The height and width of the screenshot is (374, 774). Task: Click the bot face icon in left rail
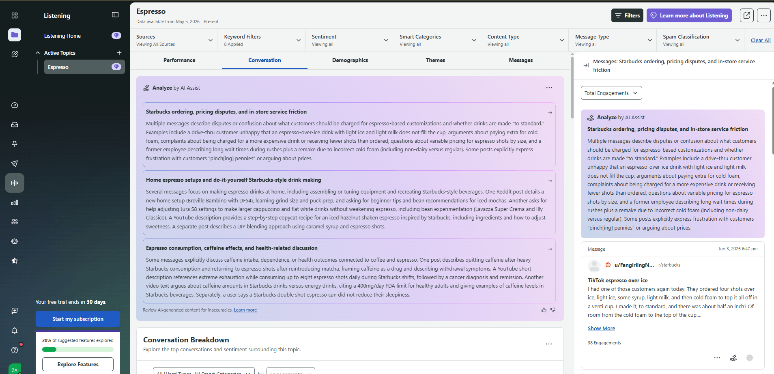15,241
